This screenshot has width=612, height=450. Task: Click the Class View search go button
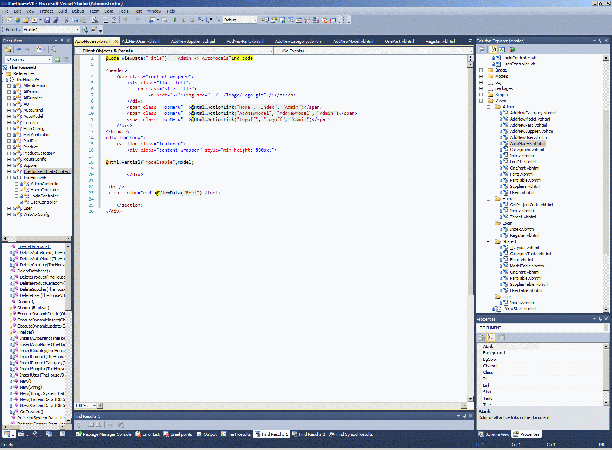point(57,59)
